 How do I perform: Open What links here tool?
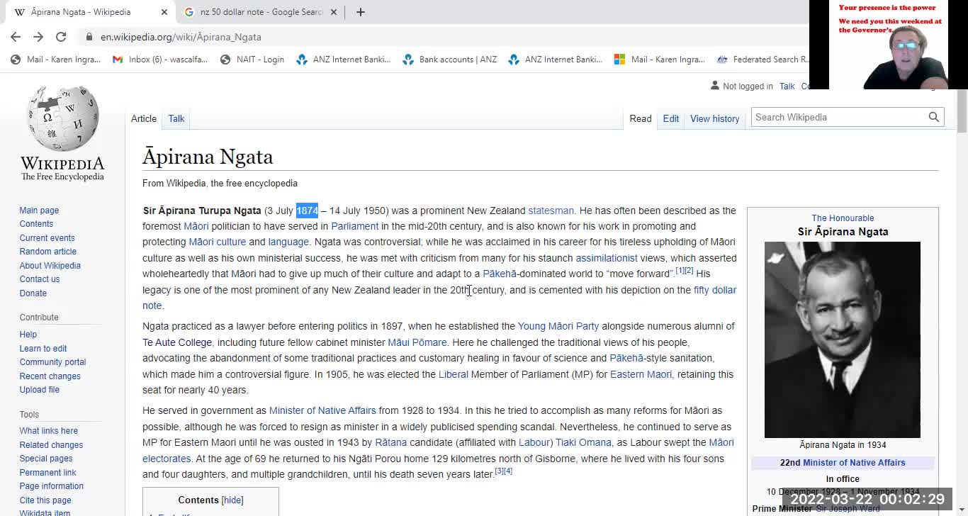tap(49, 431)
